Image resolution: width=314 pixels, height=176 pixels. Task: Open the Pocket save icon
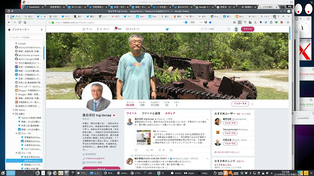[206, 22]
